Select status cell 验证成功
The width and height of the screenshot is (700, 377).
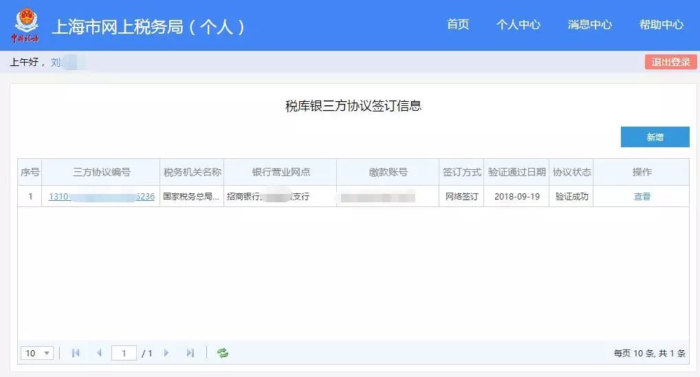571,197
